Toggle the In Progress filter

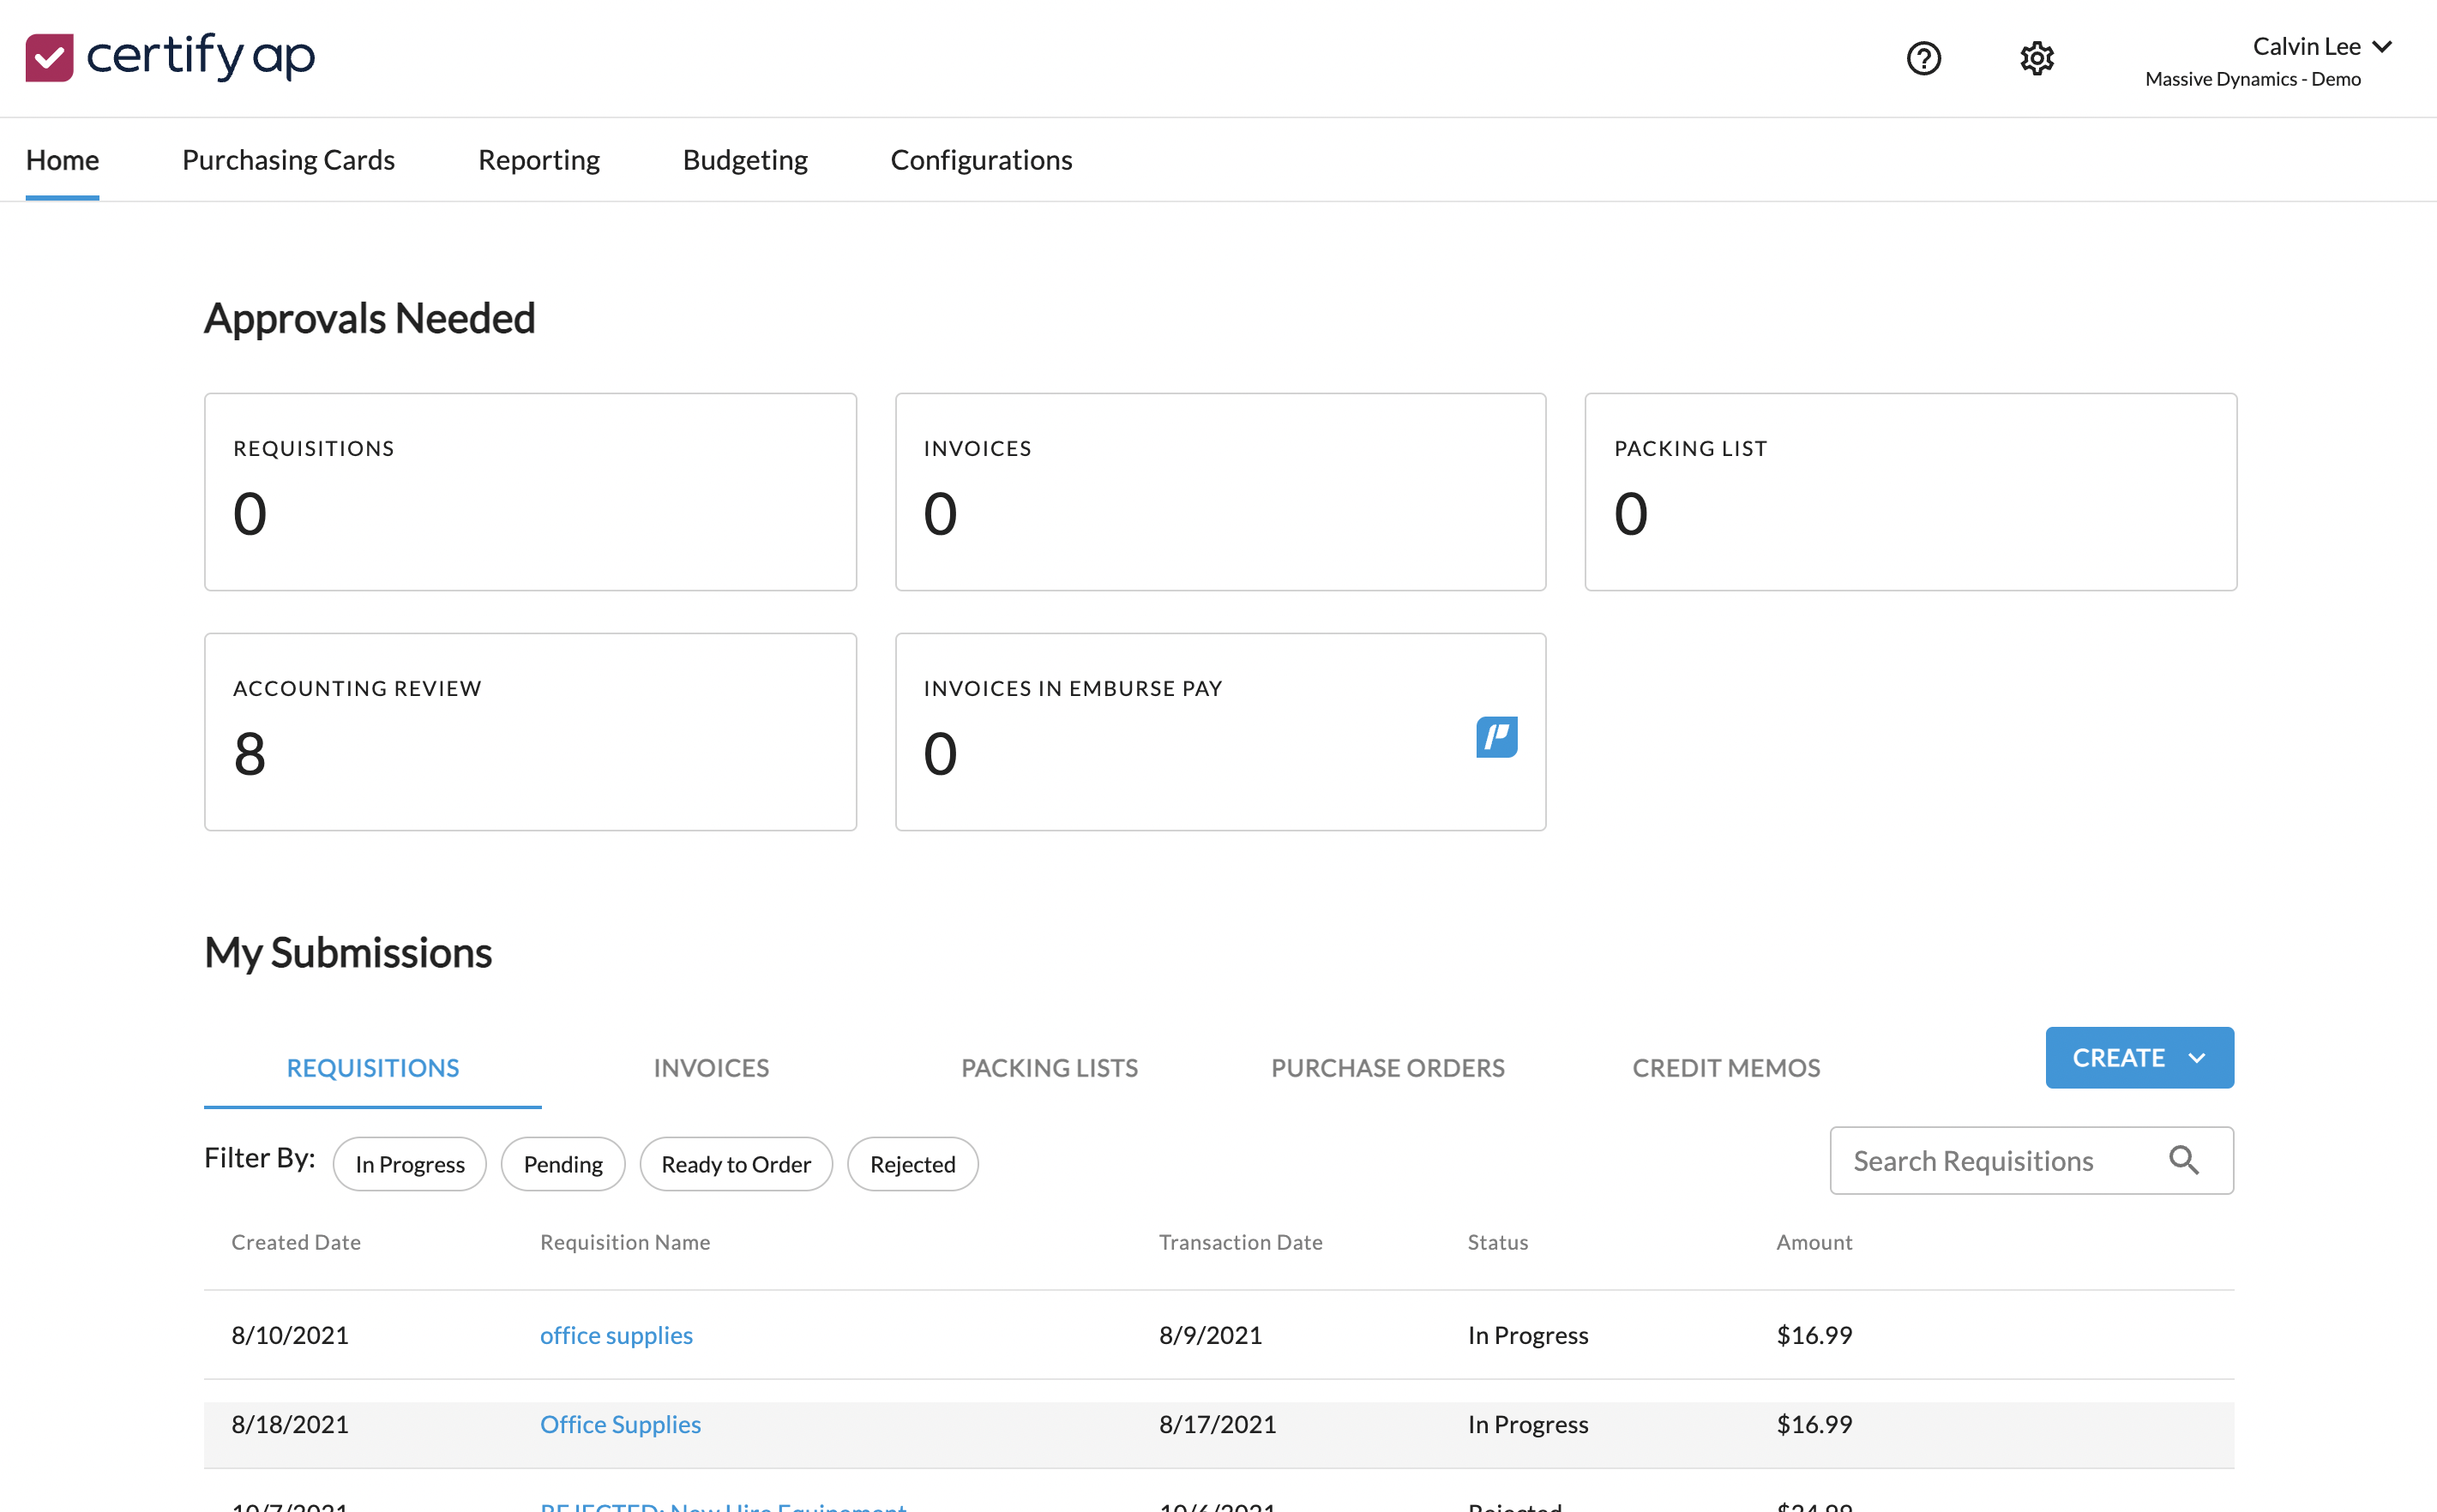pos(409,1164)
